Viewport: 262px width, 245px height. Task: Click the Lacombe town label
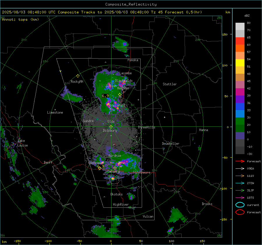click(x=125, y=73)
